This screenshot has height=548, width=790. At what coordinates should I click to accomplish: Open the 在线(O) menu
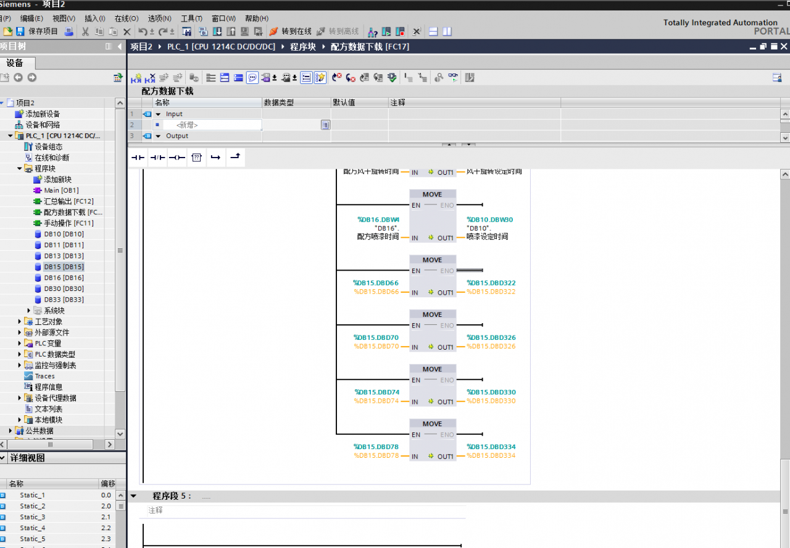pyautogui.click(x=127, y=19)
